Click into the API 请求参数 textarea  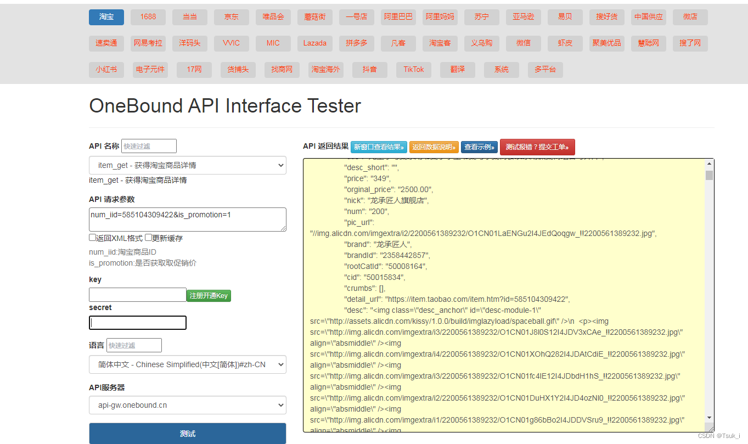[188, 220]
